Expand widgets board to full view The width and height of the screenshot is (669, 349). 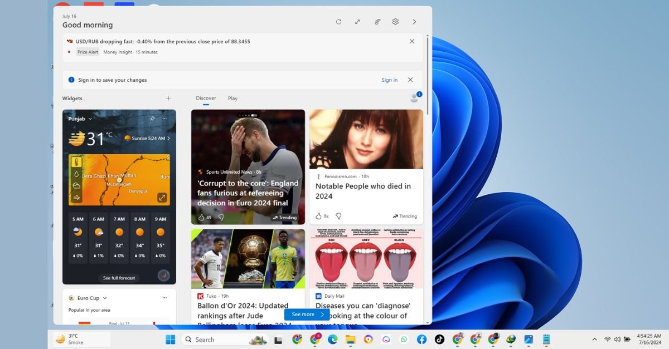pyautogui.click(x=357, y=22)
